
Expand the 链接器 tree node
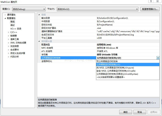(8, 36)
